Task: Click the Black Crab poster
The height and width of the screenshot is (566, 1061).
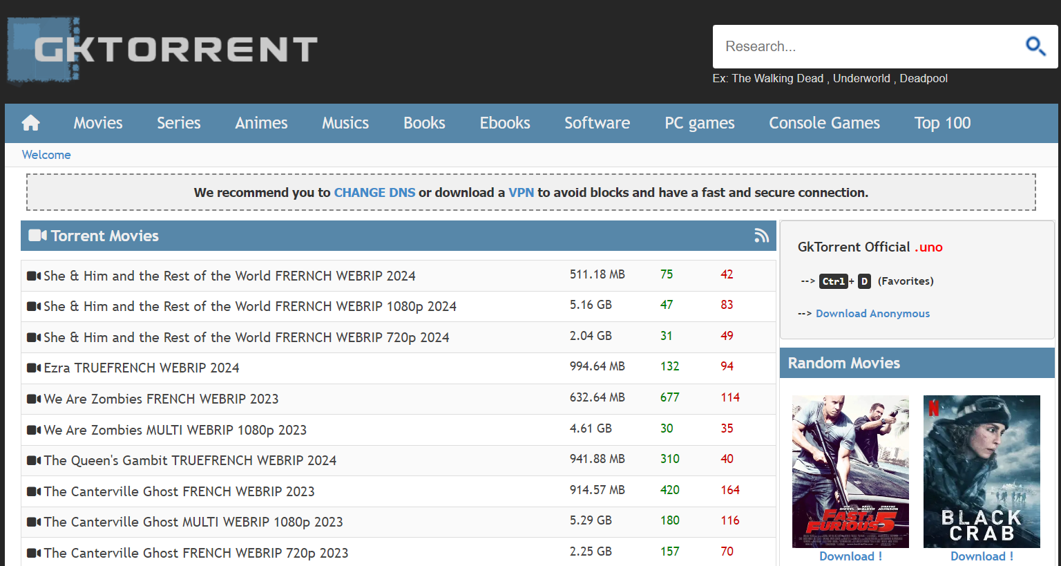Action: (982, 471)
